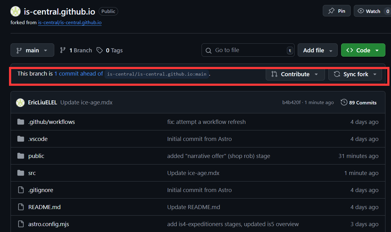The width and height of the screenshot is (391, 232).
Task: Expand the Contribute dropdown
Action: click(295, 74)
